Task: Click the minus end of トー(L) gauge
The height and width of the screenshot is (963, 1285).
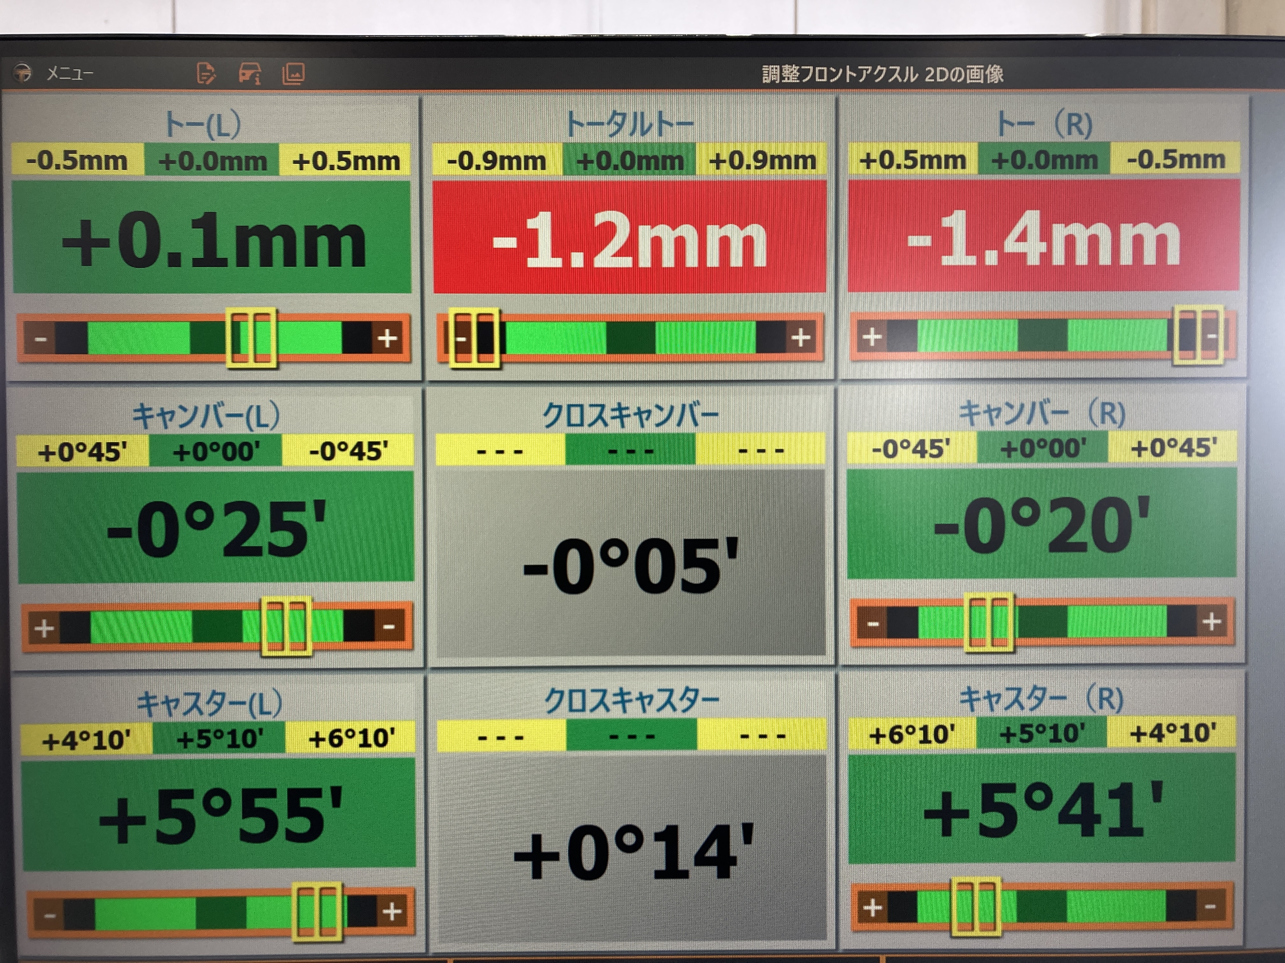Action: pos(40,339)
